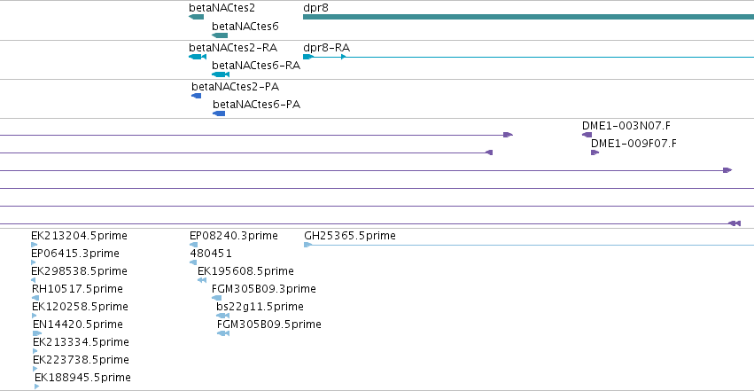Click the EP08240.3prime EST glyph

point(193,245)
